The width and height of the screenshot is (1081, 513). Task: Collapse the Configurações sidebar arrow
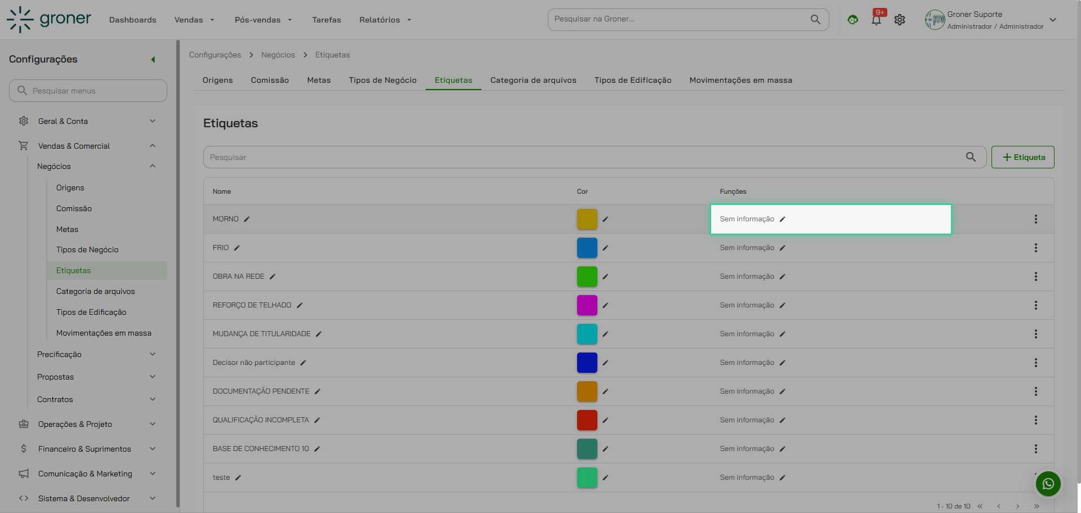[x=153, y=60]
